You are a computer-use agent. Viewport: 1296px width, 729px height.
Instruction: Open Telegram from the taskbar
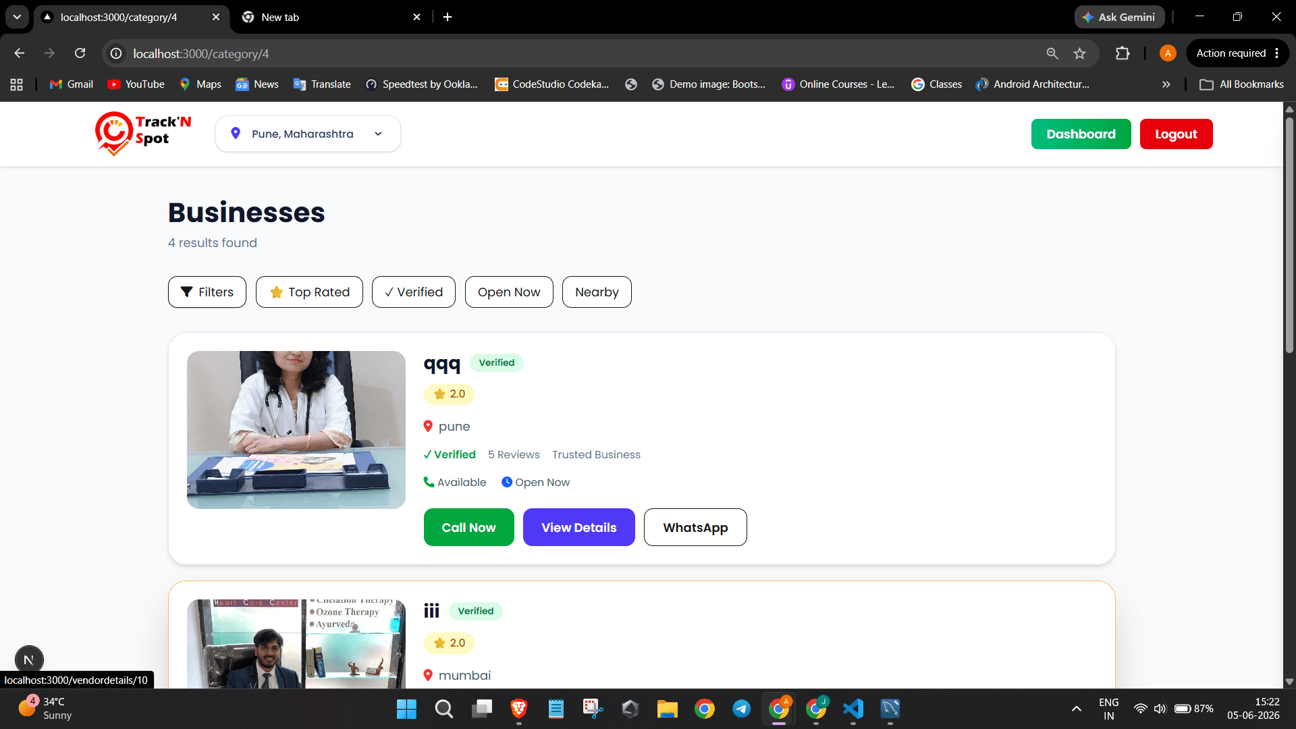tap(741, 709)
